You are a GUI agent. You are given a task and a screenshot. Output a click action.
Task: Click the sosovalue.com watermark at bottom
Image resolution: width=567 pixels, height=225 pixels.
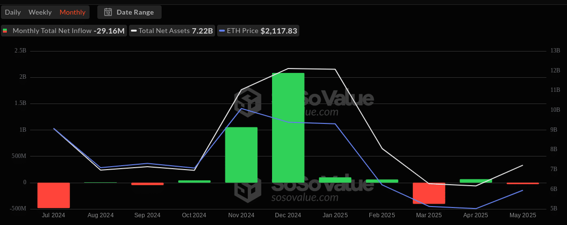pyautogui.click(x=304, y=197)
